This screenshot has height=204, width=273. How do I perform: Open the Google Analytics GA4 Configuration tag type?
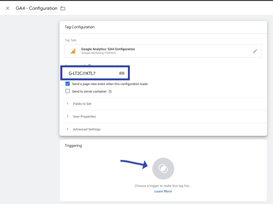(163, 51)
